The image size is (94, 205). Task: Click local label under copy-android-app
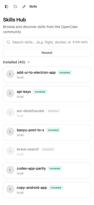pos(20,193)
